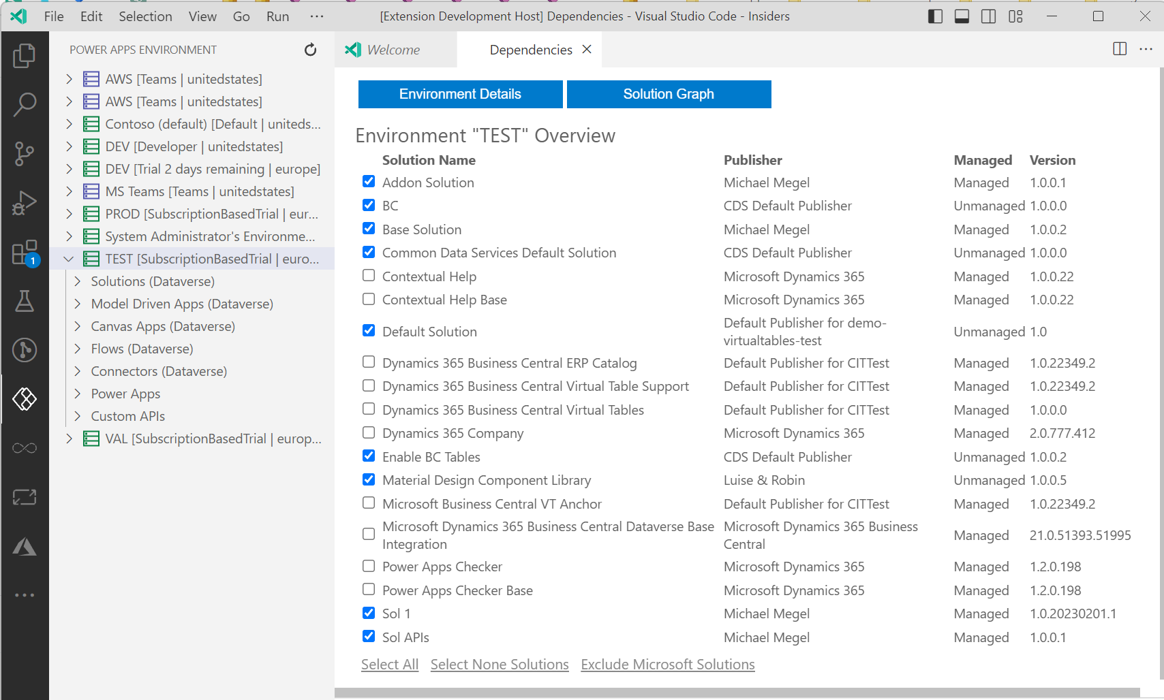1164x700 pixels.
Task: Uncheck the Material Design Component Library checkbox
Action: point(369,479)
